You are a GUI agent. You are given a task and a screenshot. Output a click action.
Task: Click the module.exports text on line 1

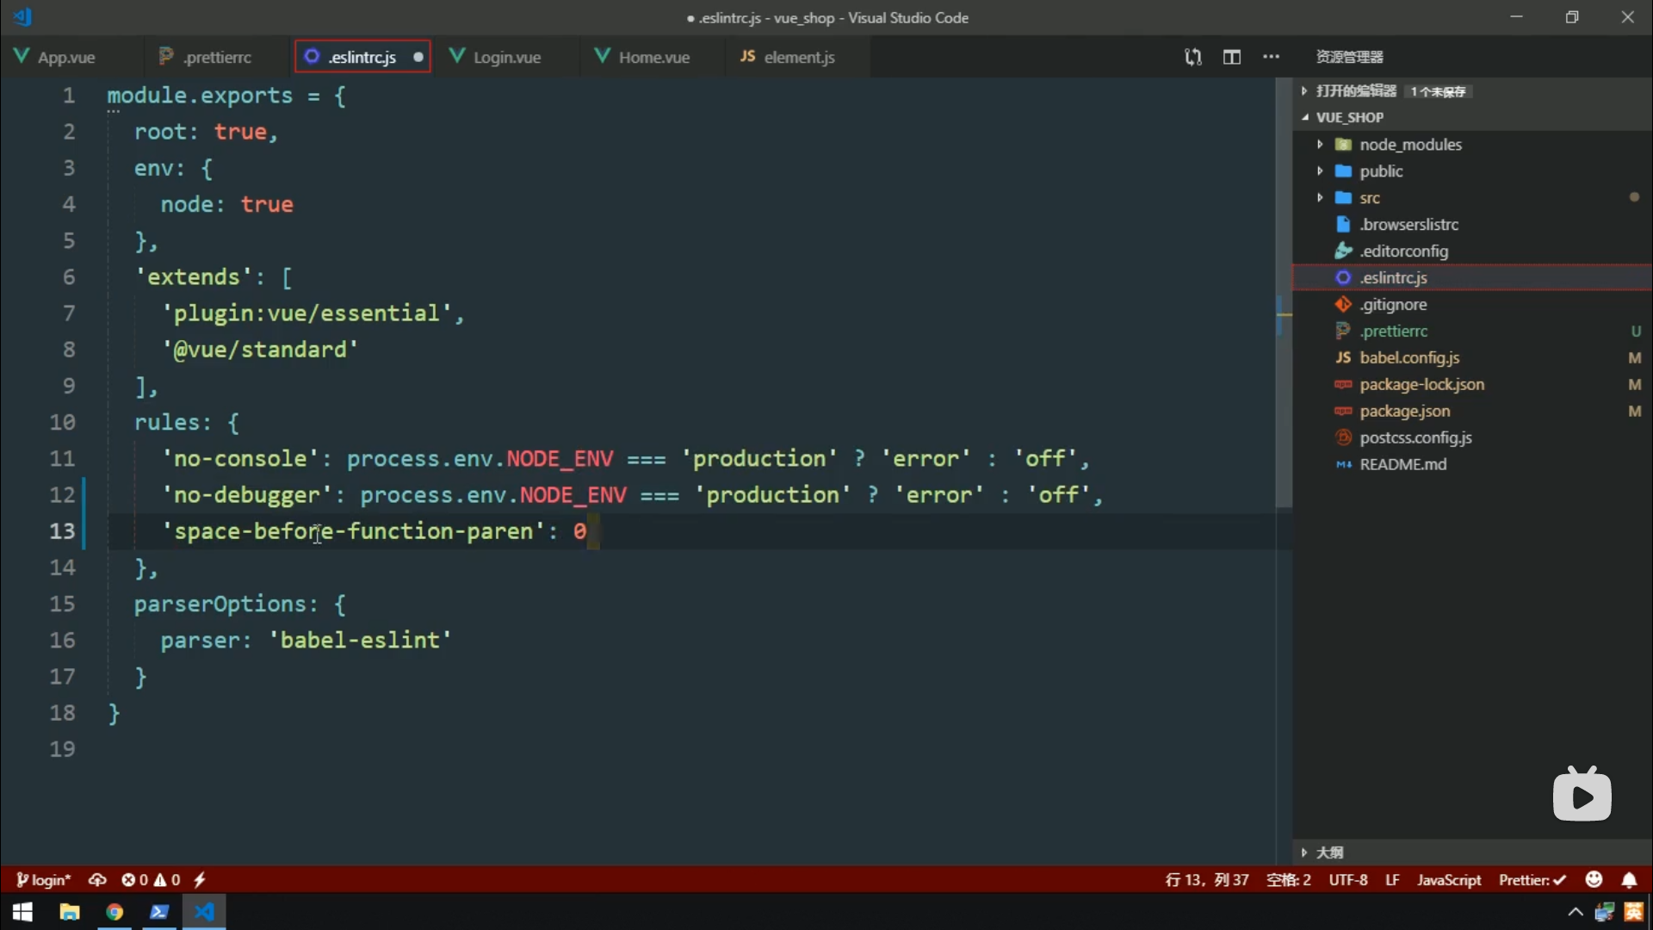point(200,96)
